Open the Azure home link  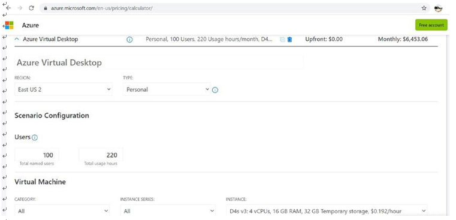[30, 25]
